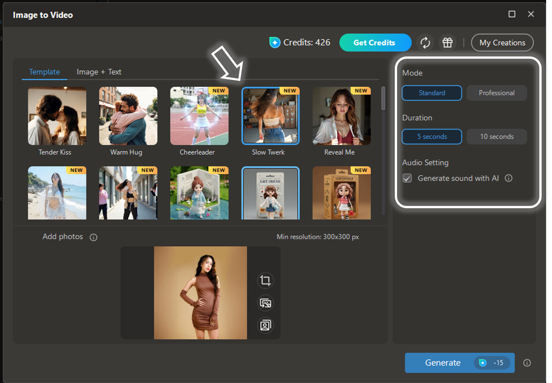Refresh the credits balance

click(425, 42)
